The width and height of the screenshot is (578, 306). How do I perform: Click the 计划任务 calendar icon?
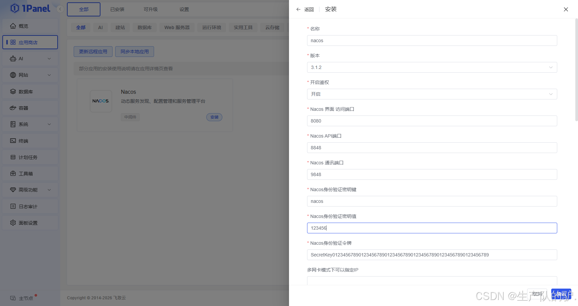coord(13,157)
